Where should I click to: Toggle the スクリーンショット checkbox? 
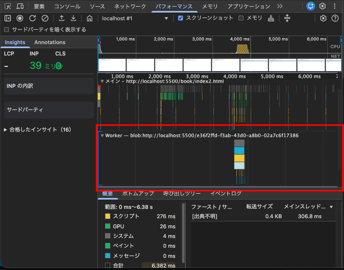[181, 18]
